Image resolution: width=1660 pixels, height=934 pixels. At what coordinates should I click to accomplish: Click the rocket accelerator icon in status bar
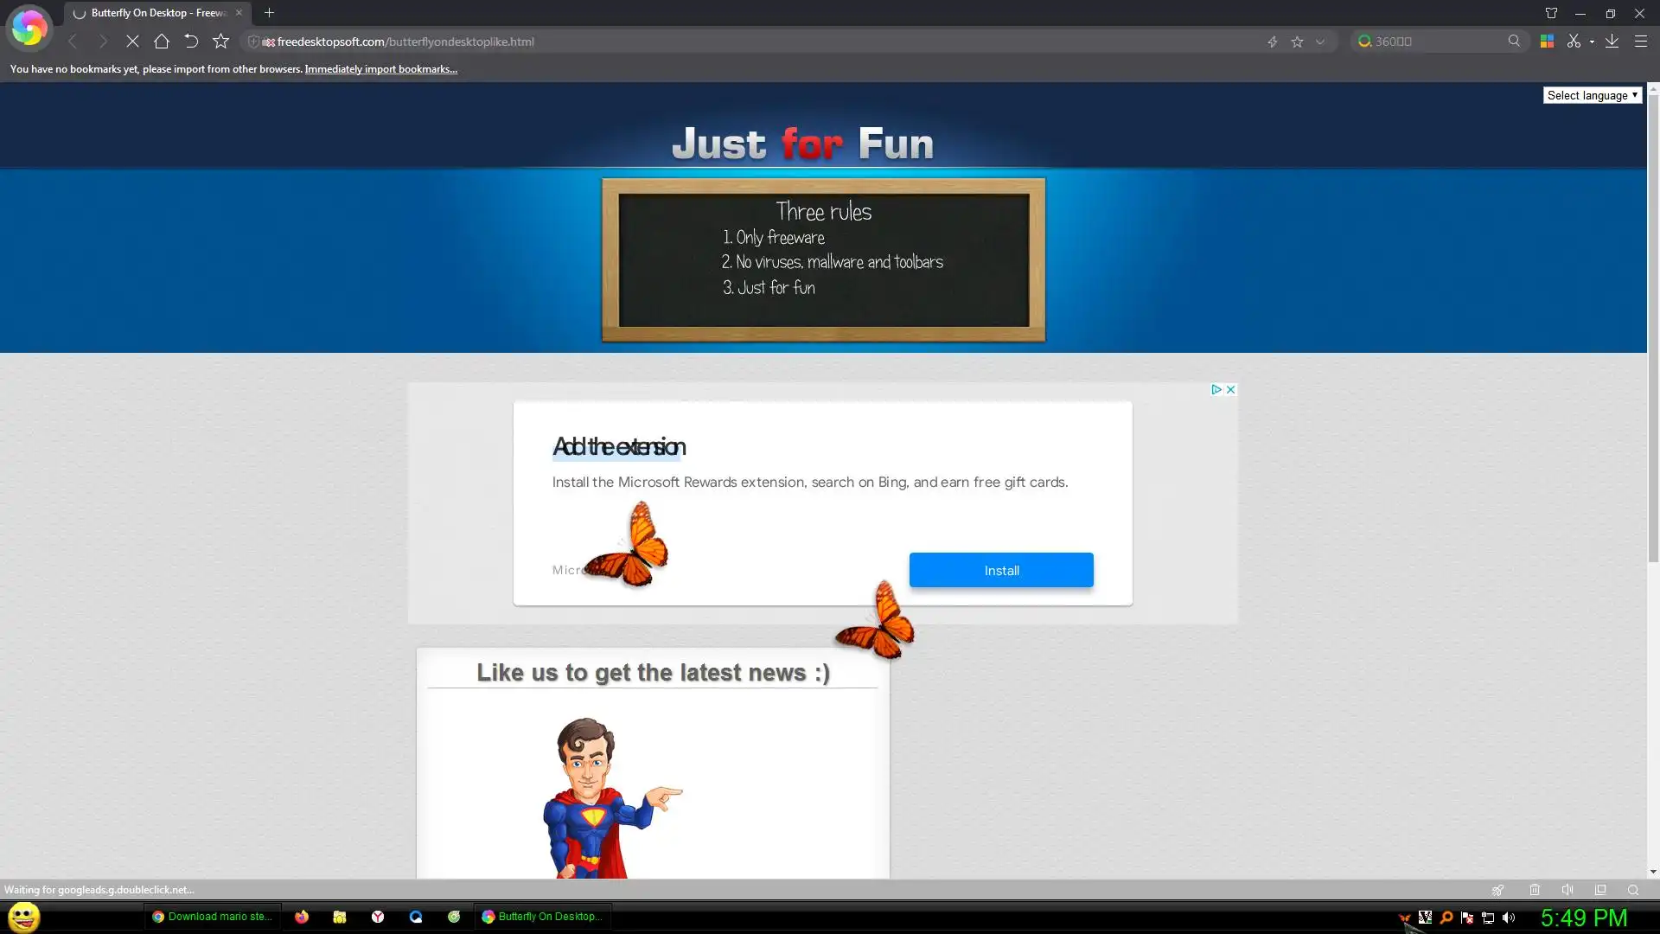[1497, 890]
